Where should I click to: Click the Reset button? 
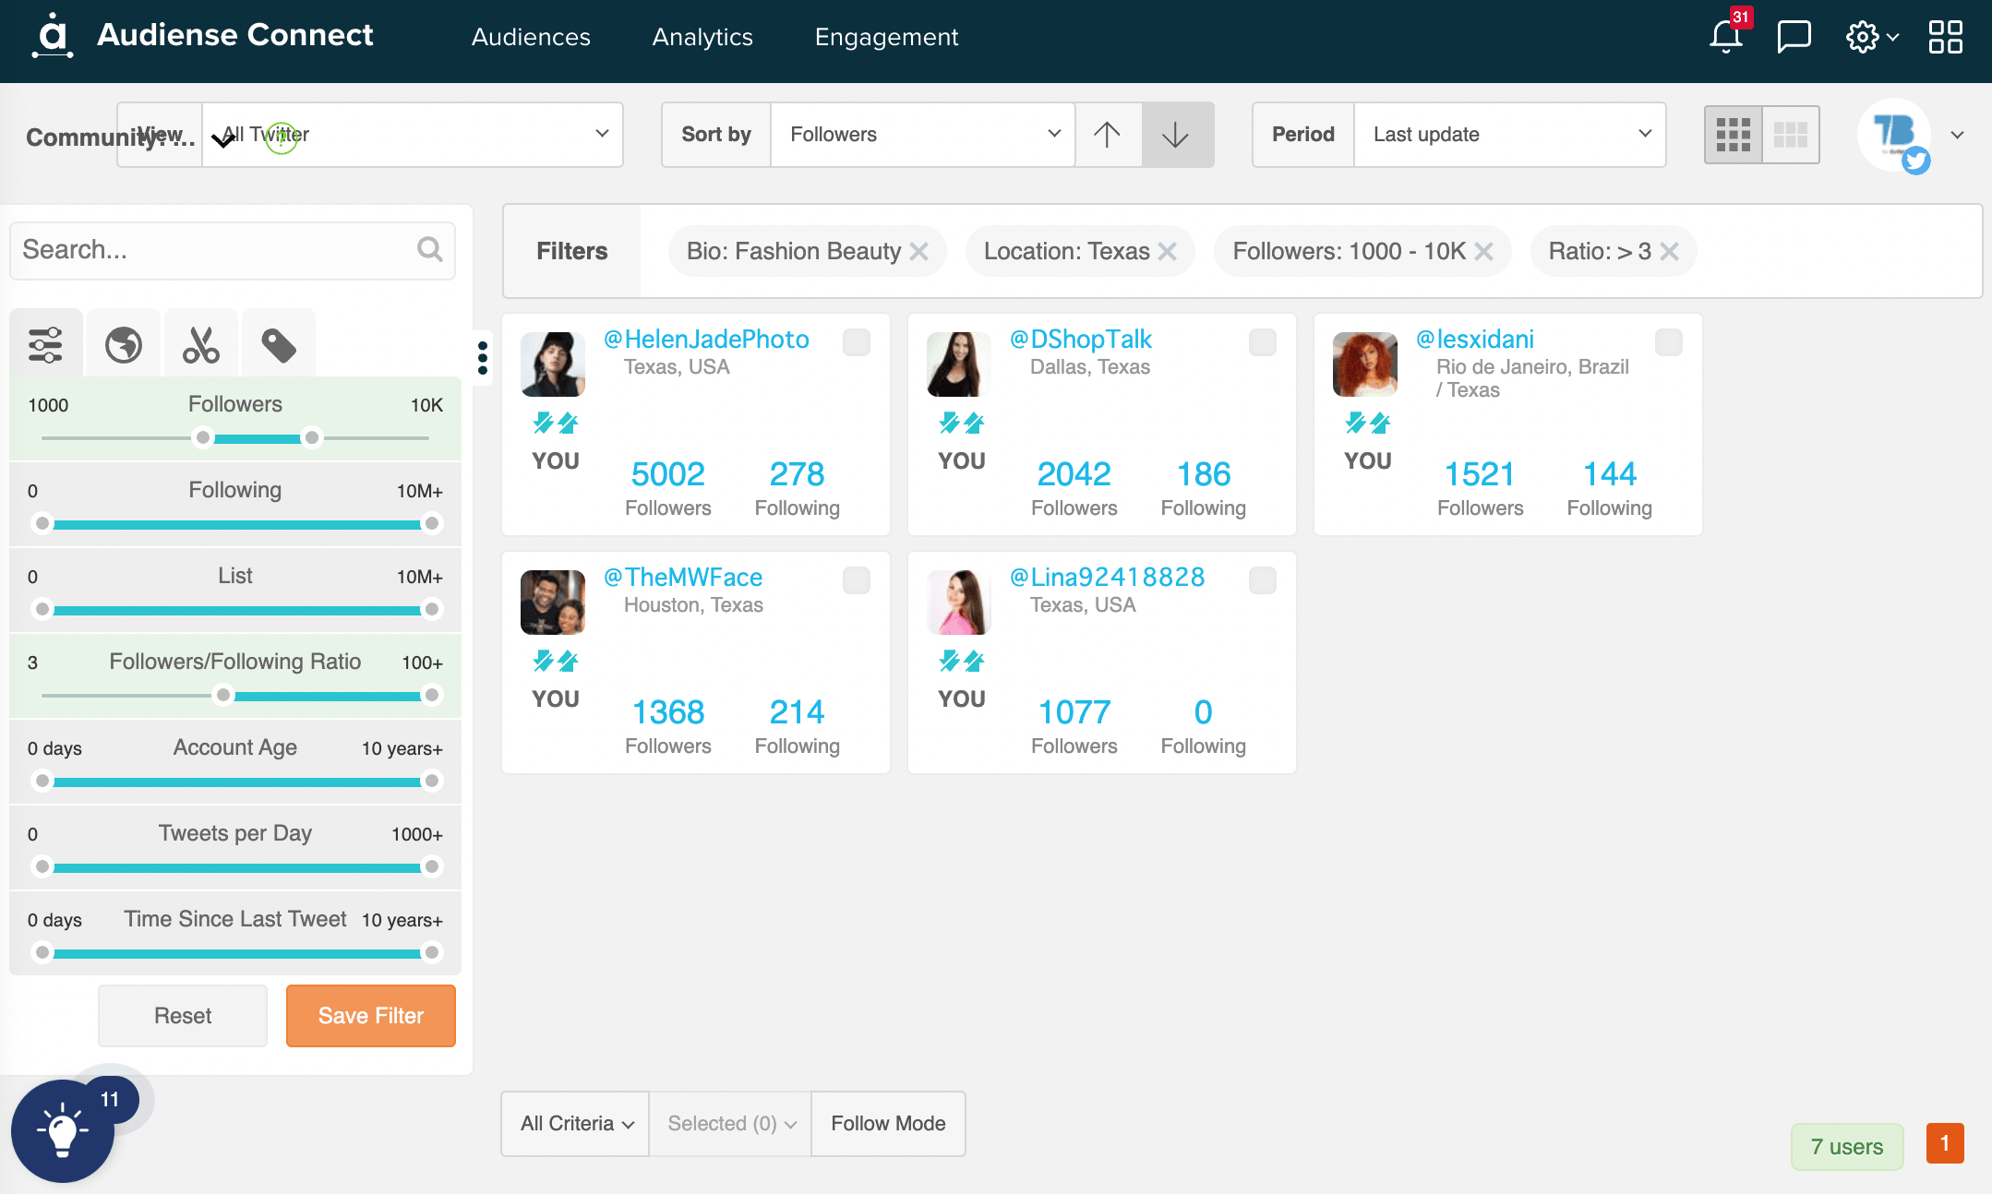pyautogui.click(x=184, y=1015)
